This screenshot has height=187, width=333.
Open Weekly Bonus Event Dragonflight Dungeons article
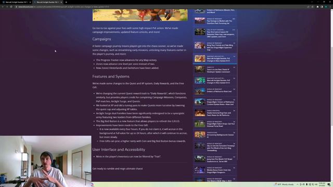(219, 171)
